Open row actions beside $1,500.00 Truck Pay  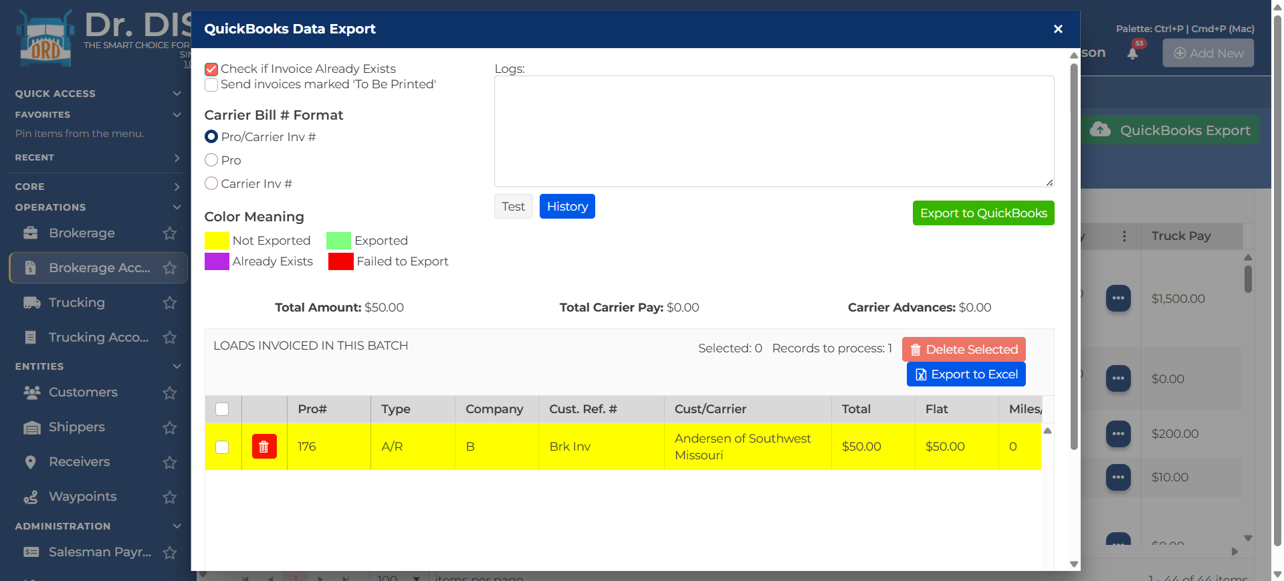click(1118, 298)
